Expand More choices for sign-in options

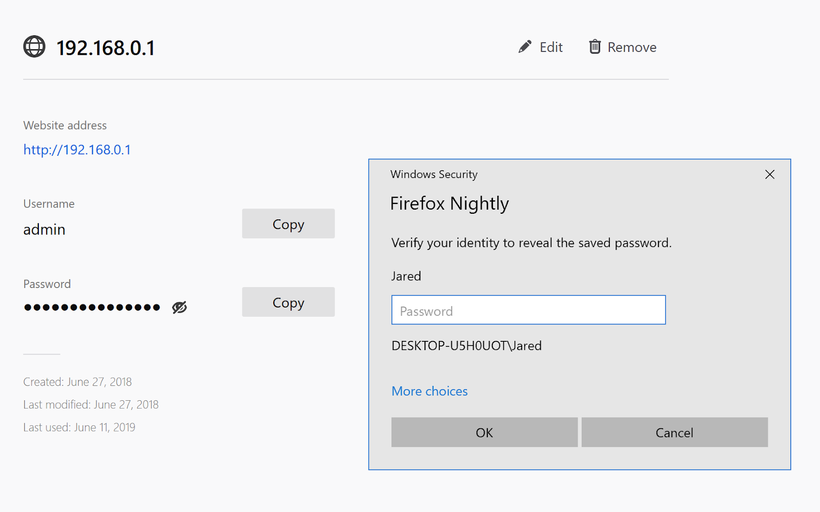point(429,391)
